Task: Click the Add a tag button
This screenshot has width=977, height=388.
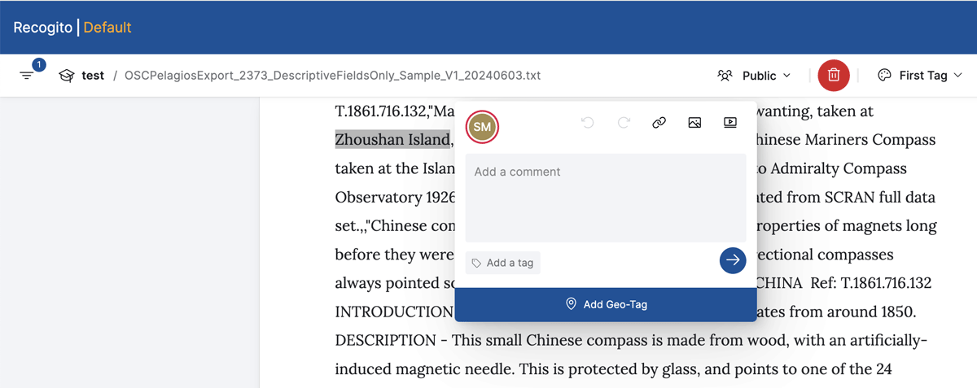Action: pyautogui.click(x=503, y=263)
